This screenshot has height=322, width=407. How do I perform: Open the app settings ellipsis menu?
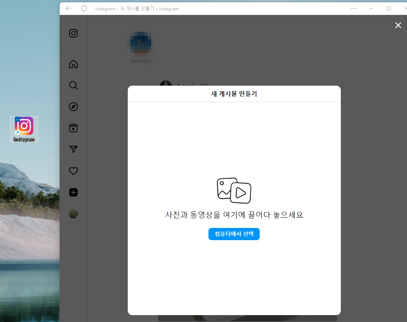pyautogui.click(x=353, y=8)
